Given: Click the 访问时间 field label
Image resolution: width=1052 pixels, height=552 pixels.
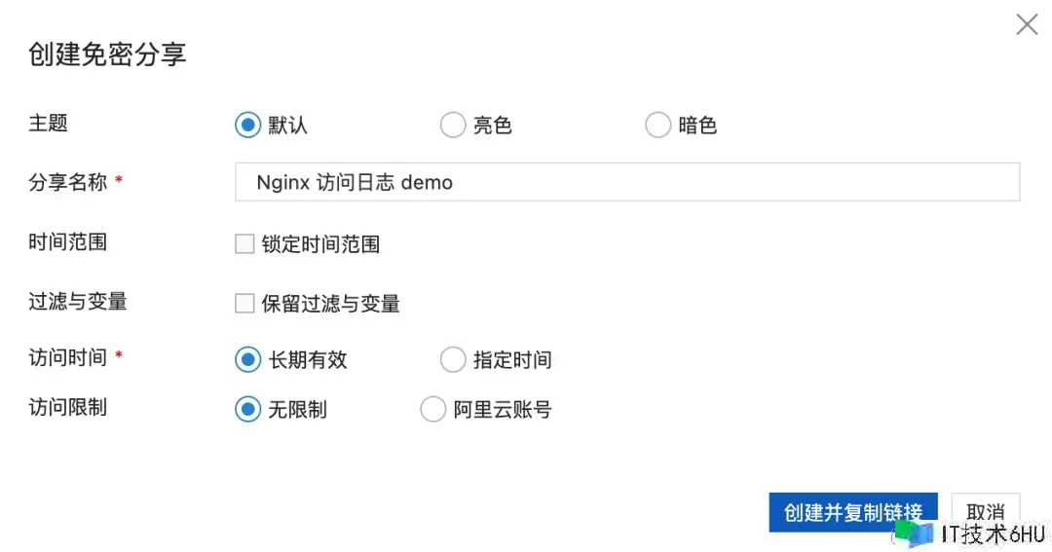Looking at the screenshot, I should click(x=68, y=357).
